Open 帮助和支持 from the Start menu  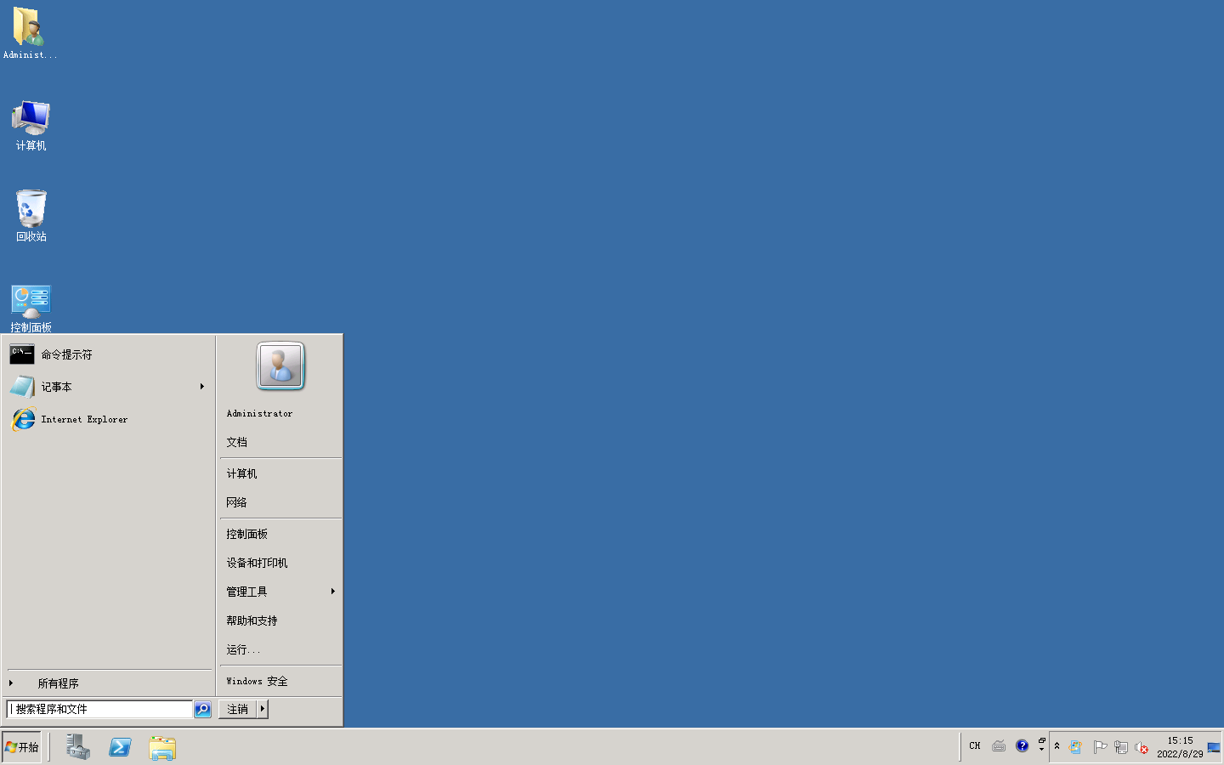point(251,620)
